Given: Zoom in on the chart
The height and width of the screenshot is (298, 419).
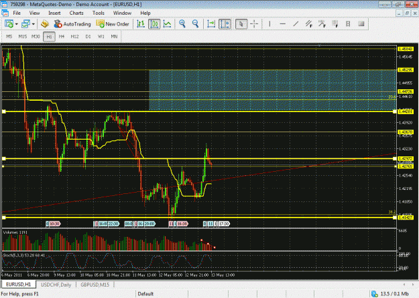Looking at the screenshot, I should [182, 24].
